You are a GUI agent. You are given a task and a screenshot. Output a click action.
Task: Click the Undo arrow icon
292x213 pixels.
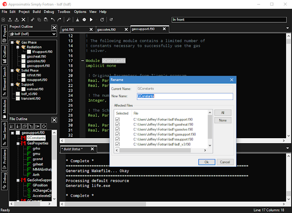(x=53, y=20)
